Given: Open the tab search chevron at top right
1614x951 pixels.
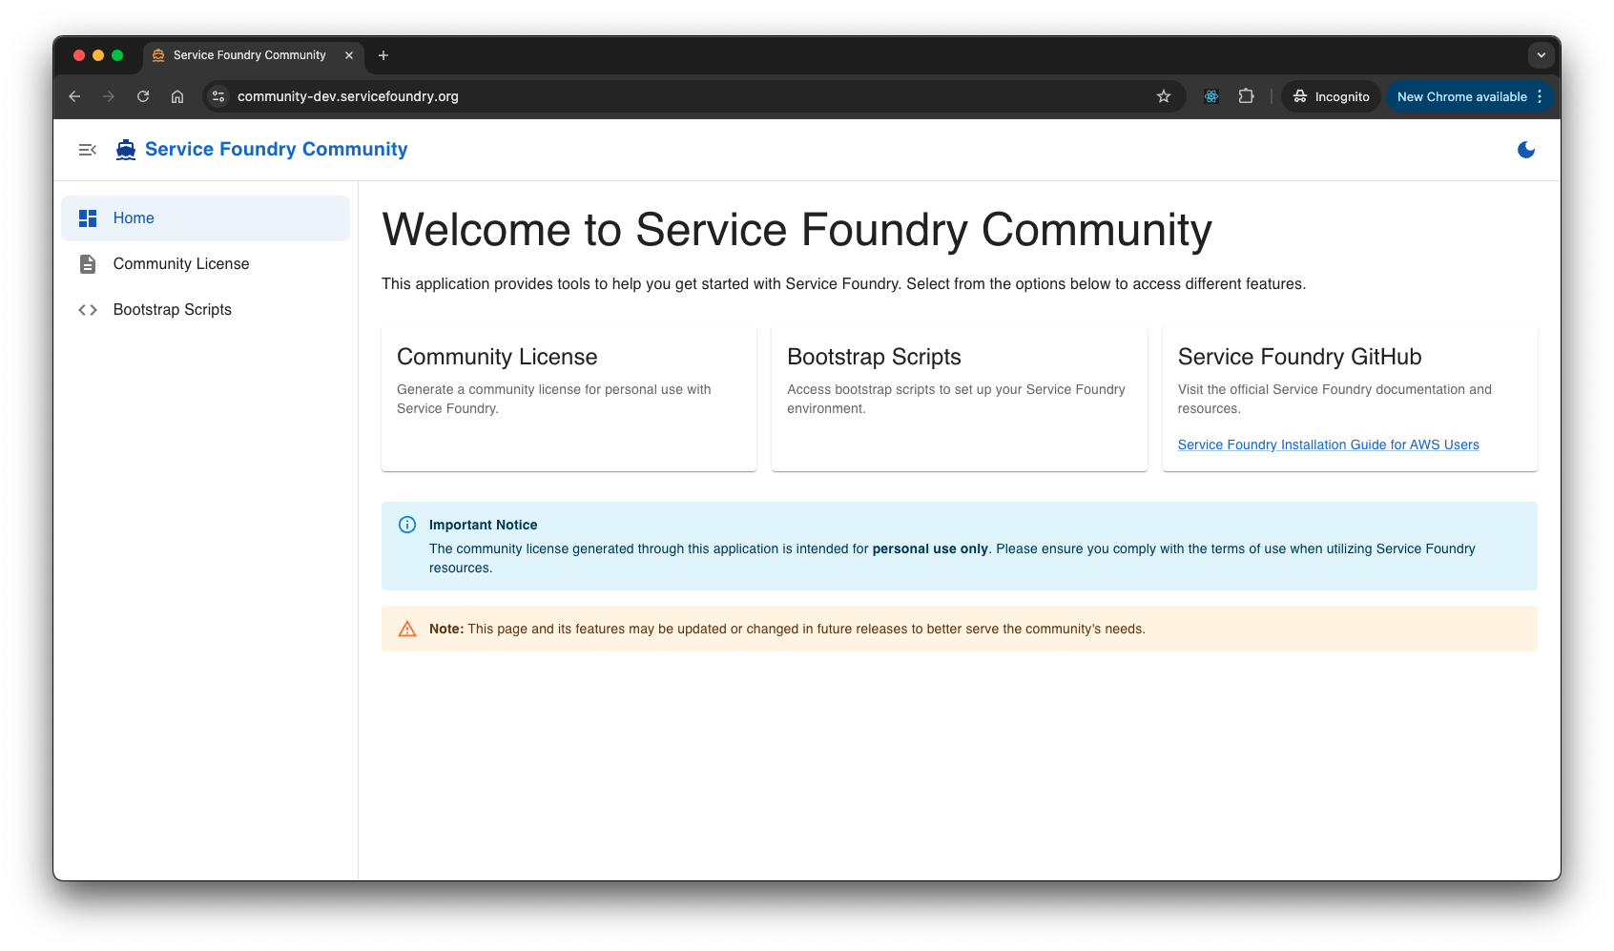Looking at the screenshot, I should point(1542,55).
